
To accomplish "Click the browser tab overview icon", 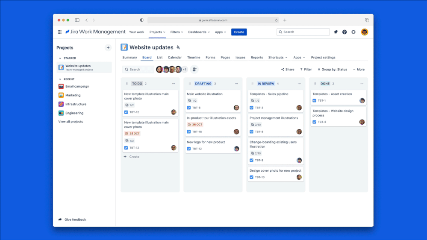I will (367, 20).
